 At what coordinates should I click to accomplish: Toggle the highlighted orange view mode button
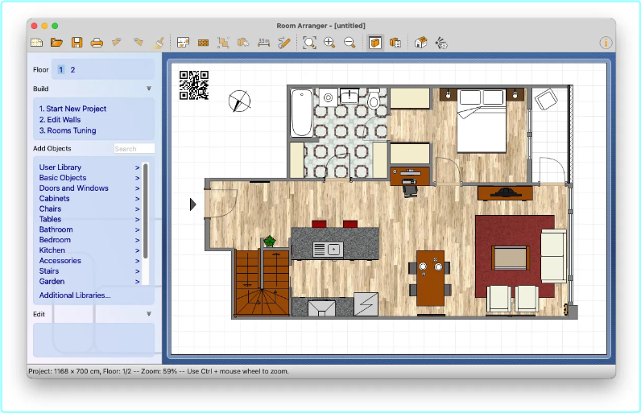[375, 43]
